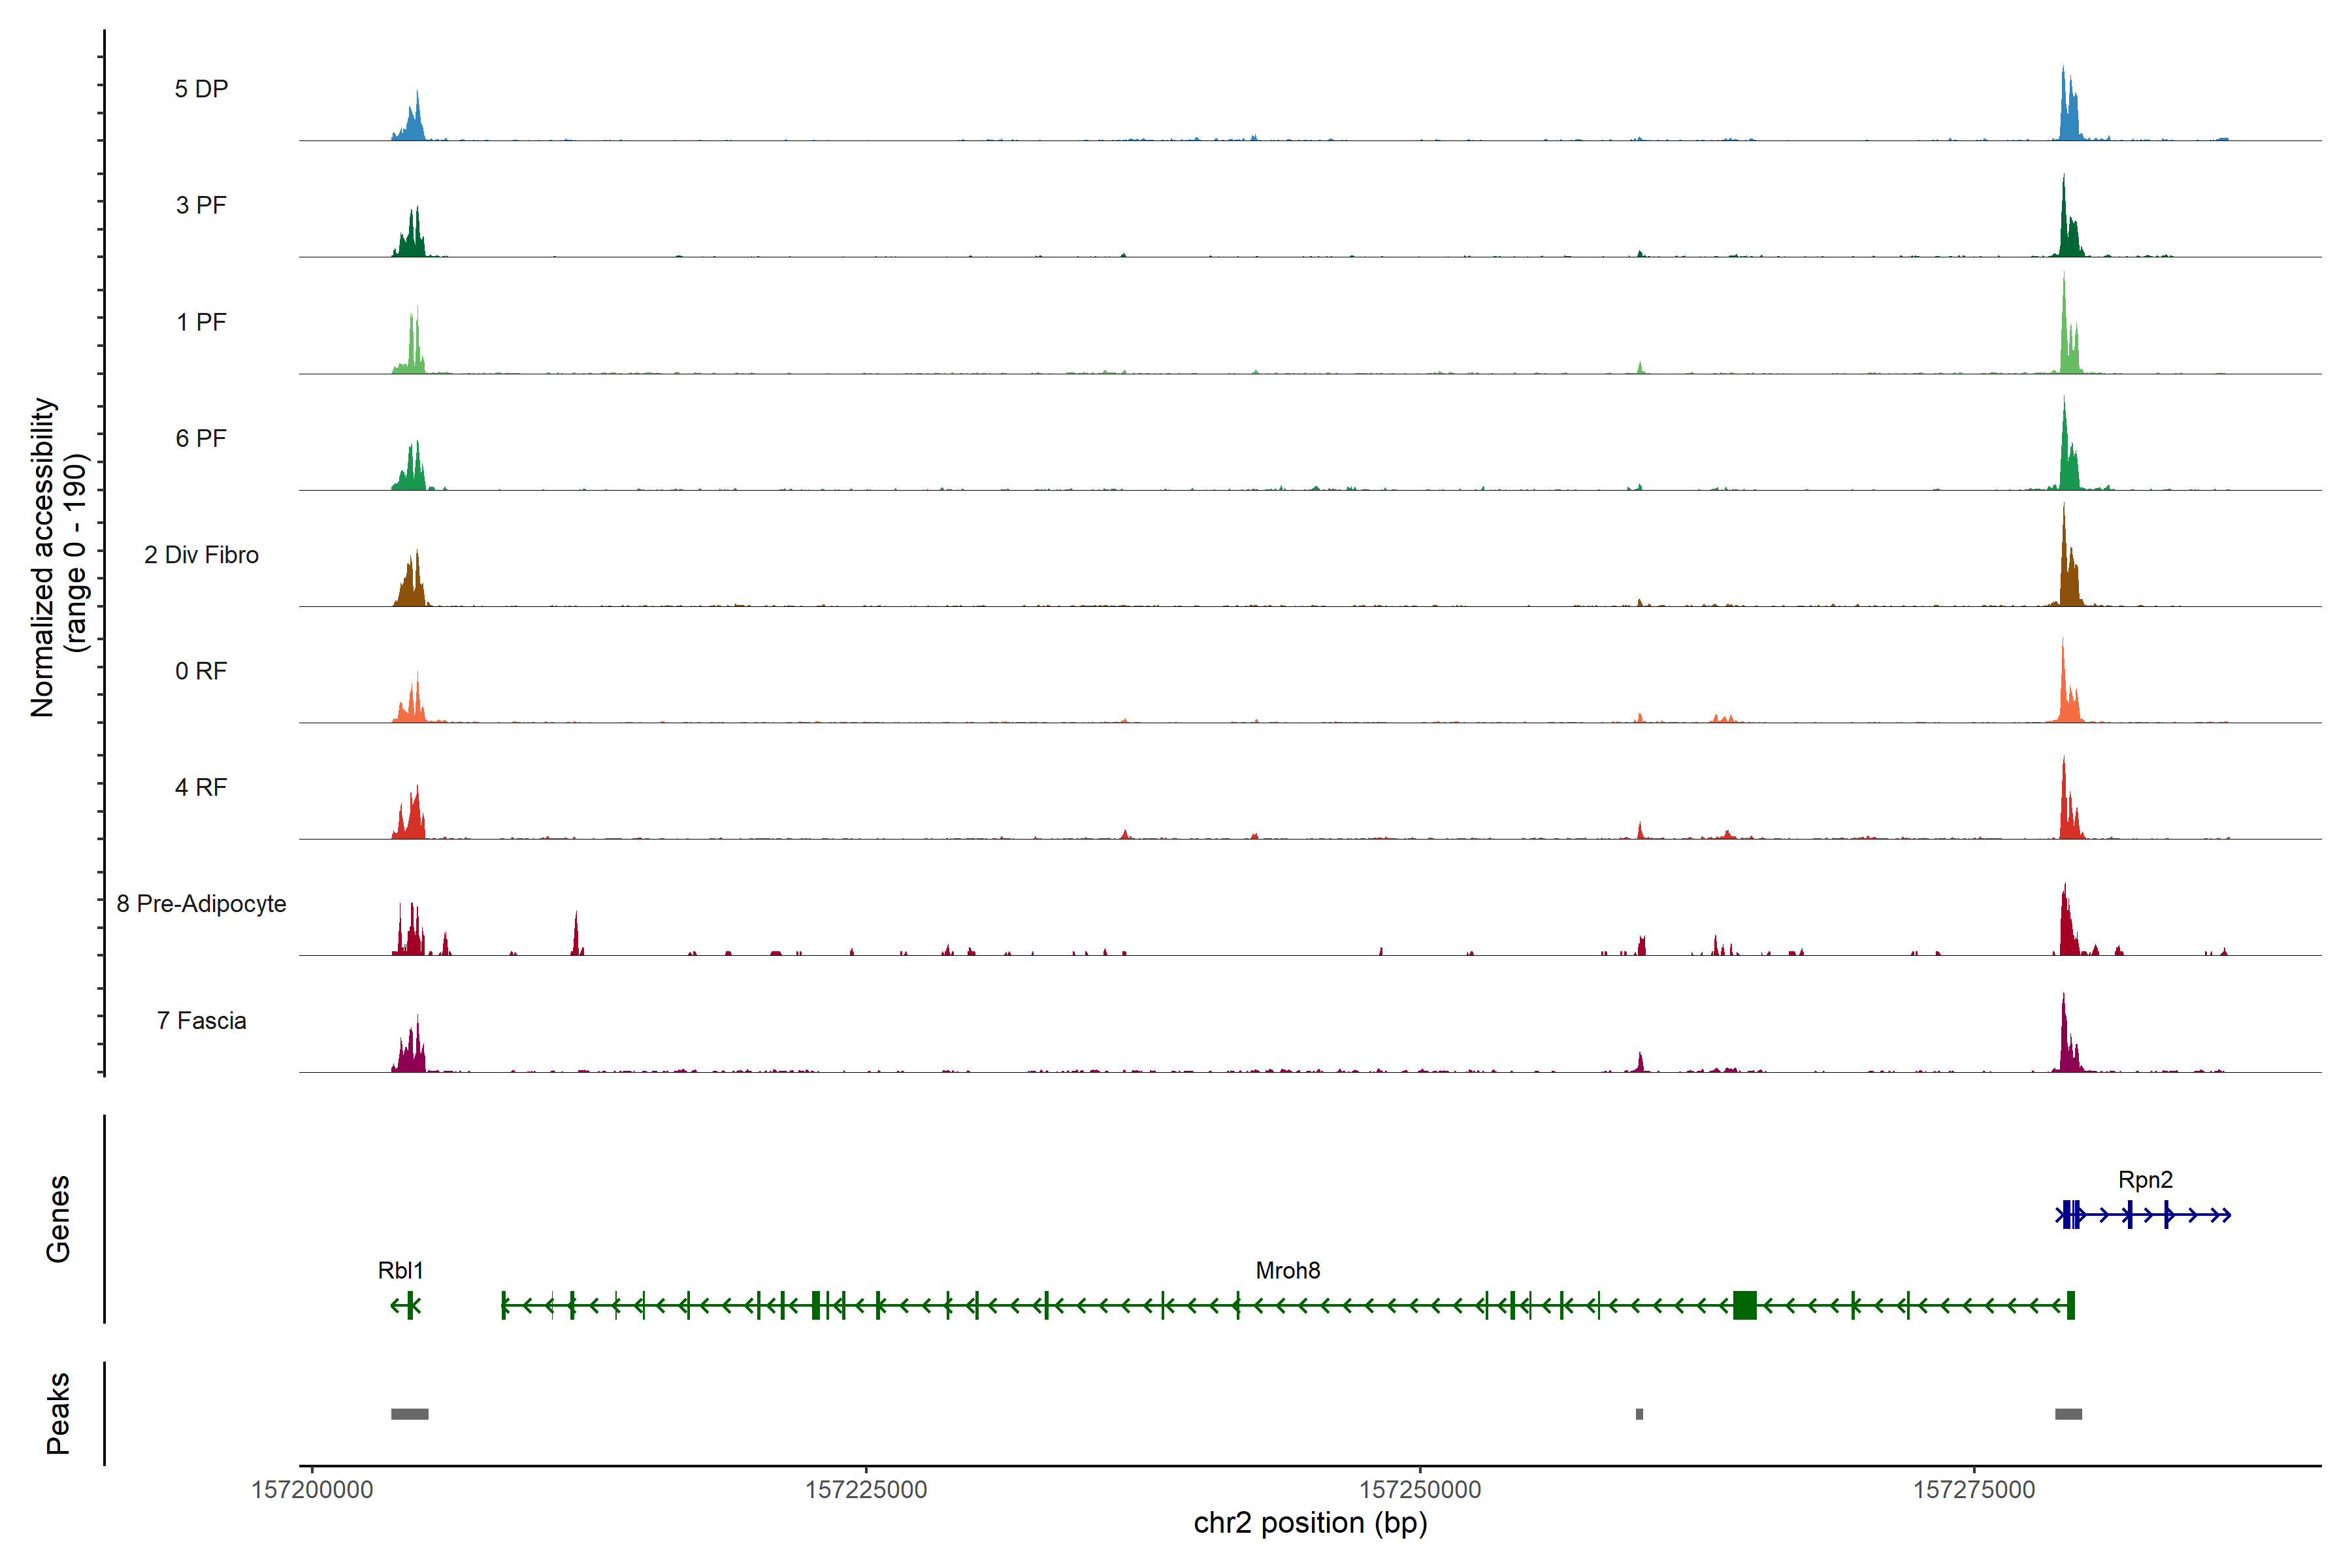Click the Peaks panel label

point(58,1413)
